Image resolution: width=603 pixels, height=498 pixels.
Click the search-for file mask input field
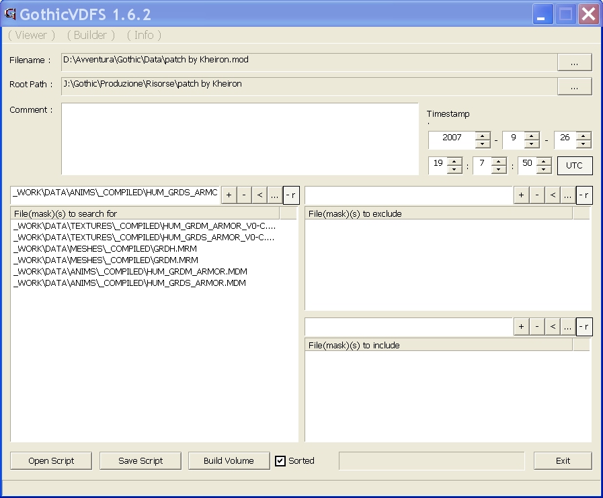[x=115, y=195]
